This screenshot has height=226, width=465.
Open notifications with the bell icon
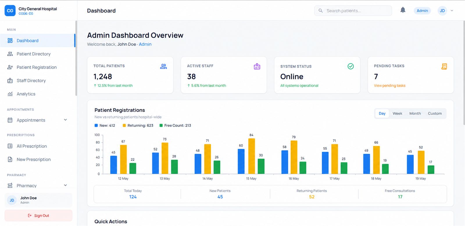tap(403, 10)
